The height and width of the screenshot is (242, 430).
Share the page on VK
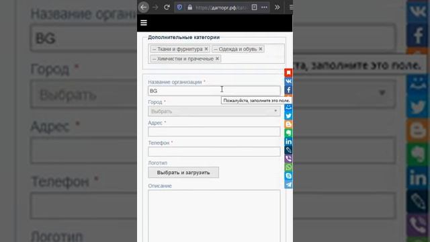[288, 81]
